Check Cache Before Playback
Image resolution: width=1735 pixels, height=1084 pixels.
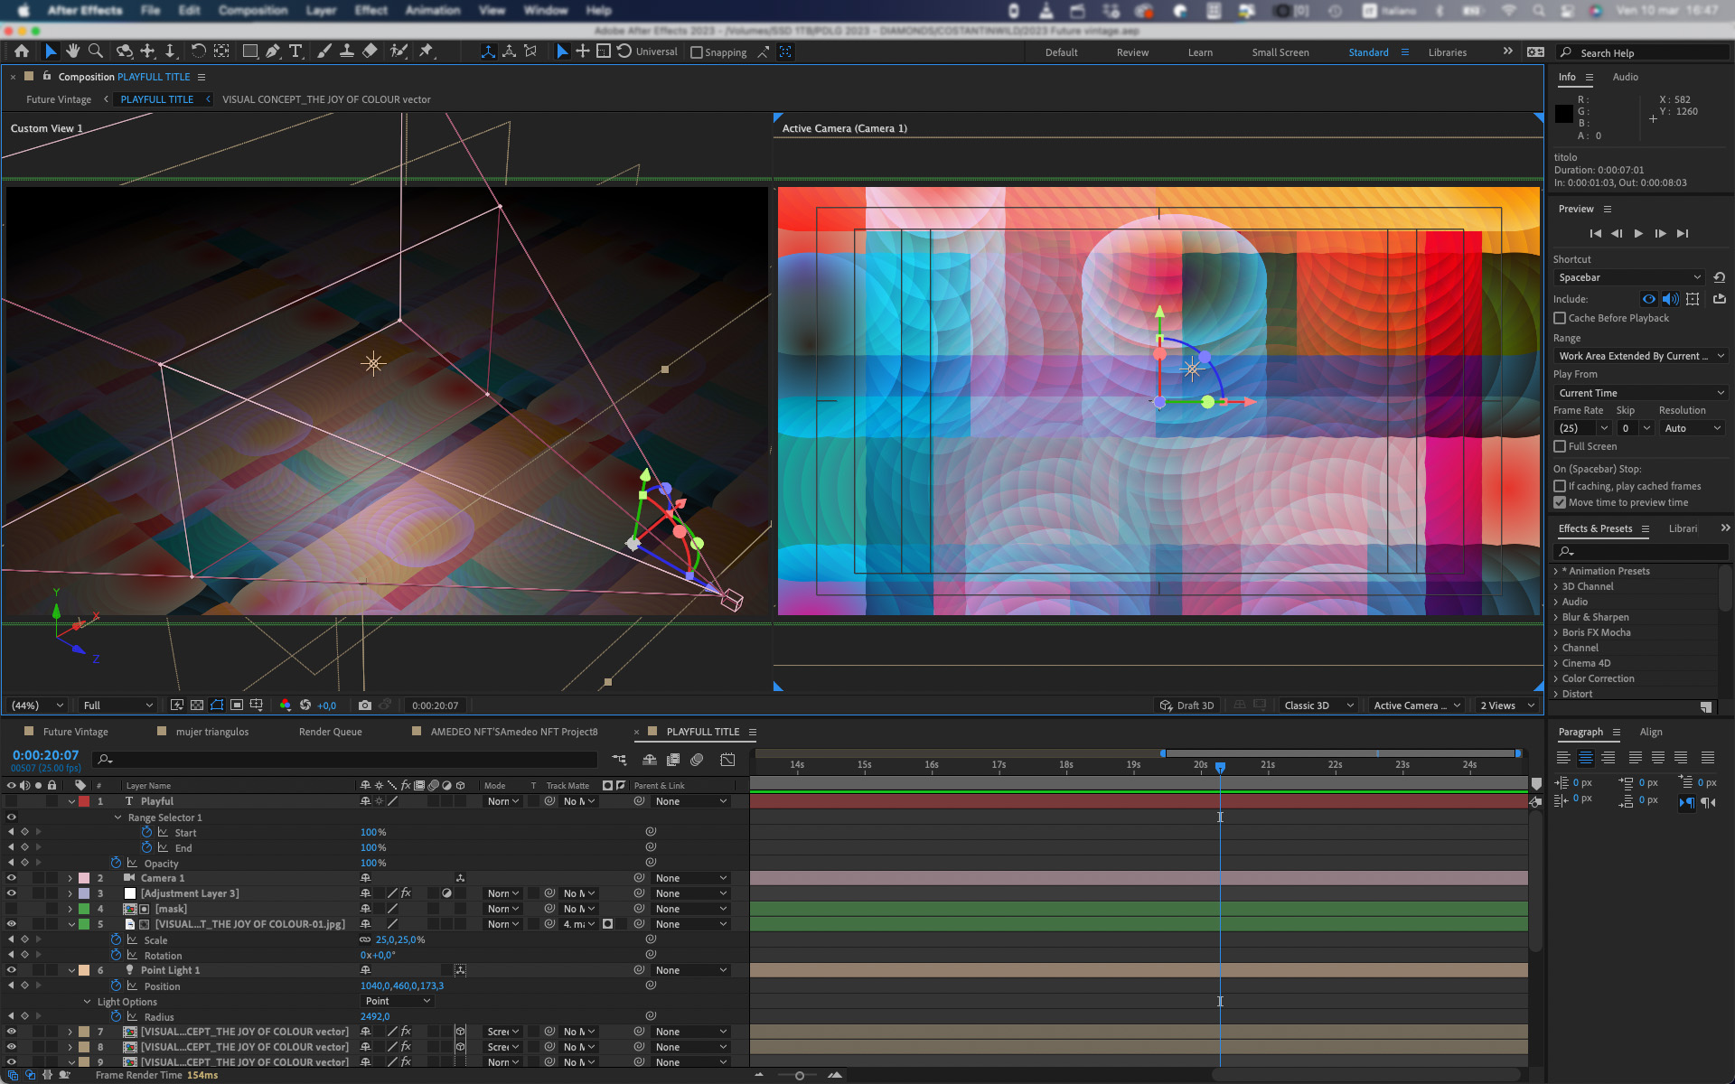click(x=1560, y=318)
